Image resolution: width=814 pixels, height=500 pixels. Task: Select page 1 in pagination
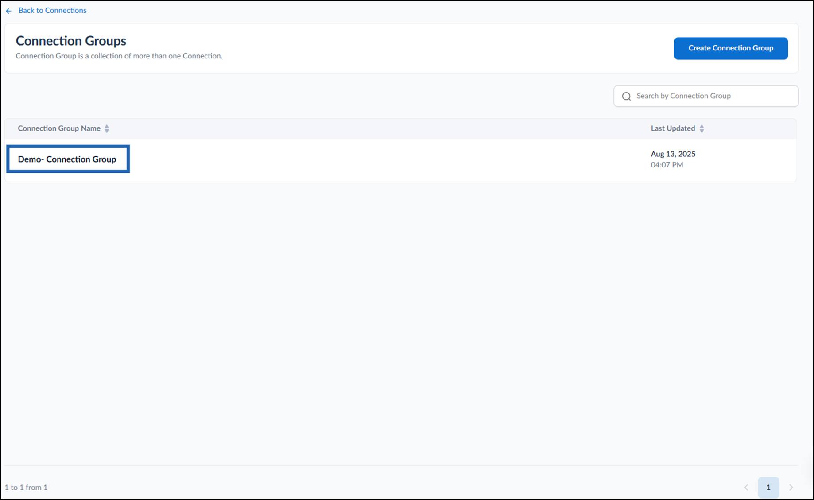click(768, 488)
